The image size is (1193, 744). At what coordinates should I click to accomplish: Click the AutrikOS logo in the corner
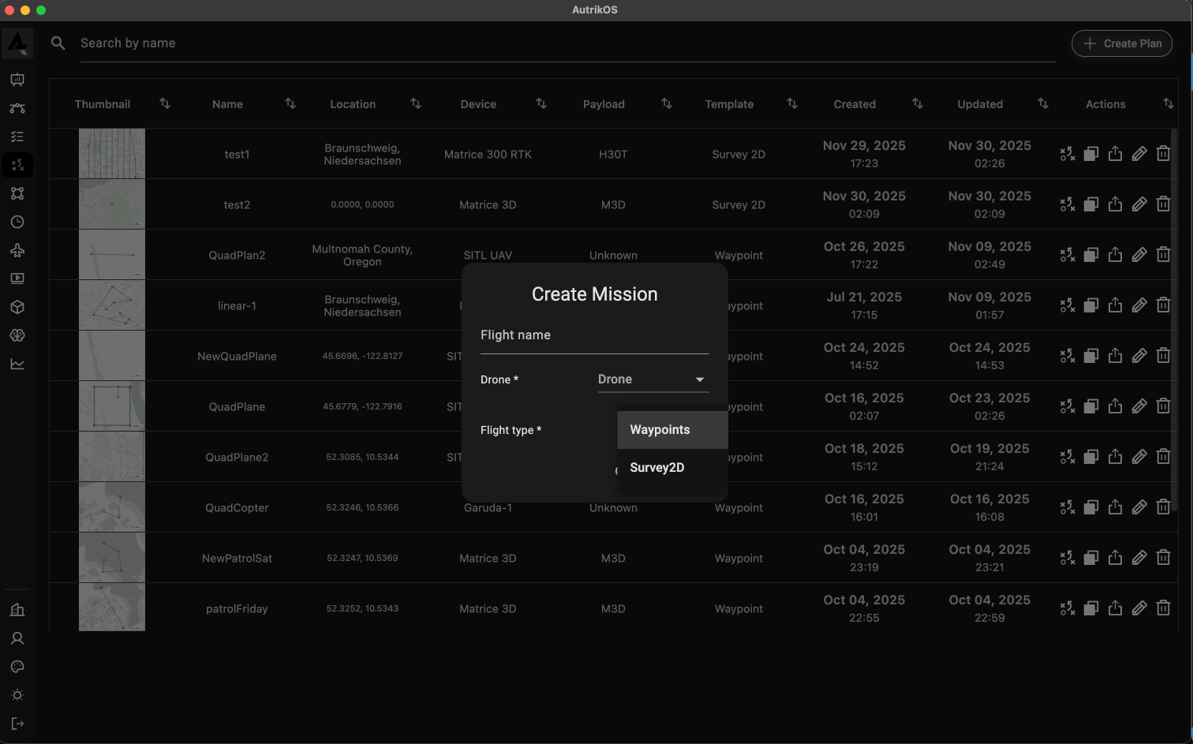pyautogui.click(x=17, y=43)
